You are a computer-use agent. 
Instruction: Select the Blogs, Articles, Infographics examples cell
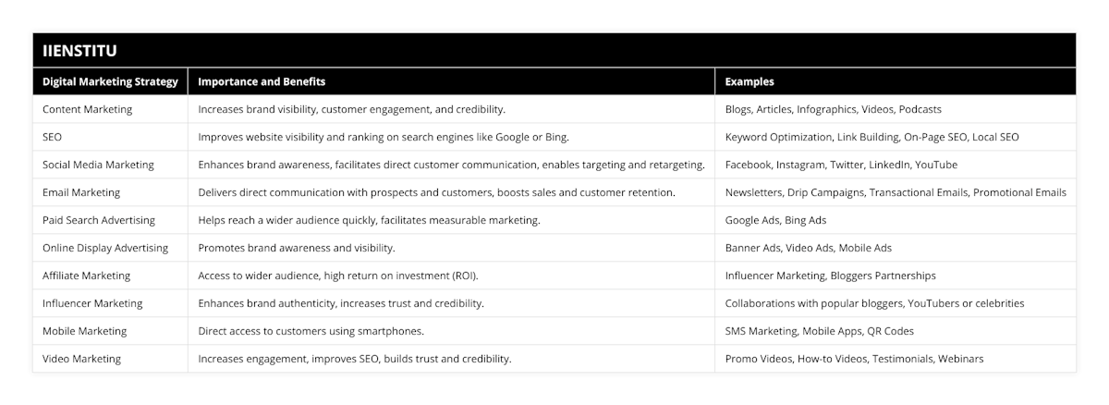(833, 109)
